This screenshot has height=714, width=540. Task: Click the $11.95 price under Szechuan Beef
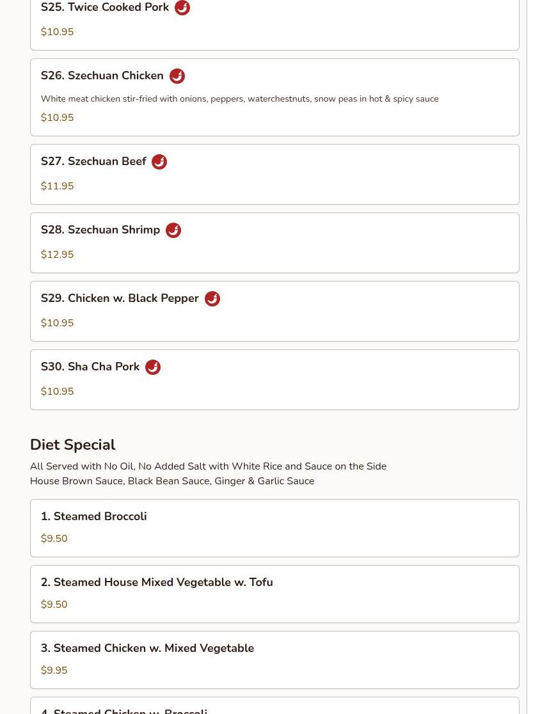click(58, 186)
